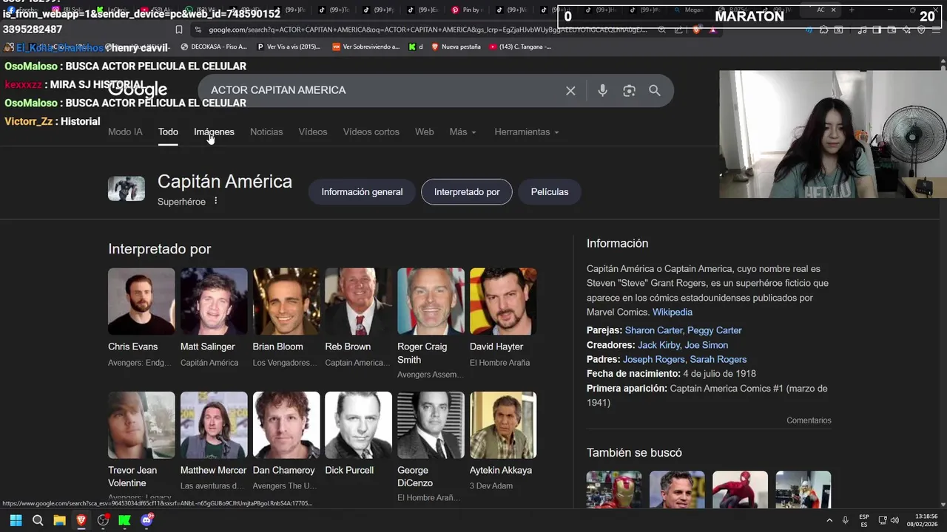The width and height of the screenshot is (947, 532).
Task: Open Brave browser from the taskbar
Action: click(81, 520)
